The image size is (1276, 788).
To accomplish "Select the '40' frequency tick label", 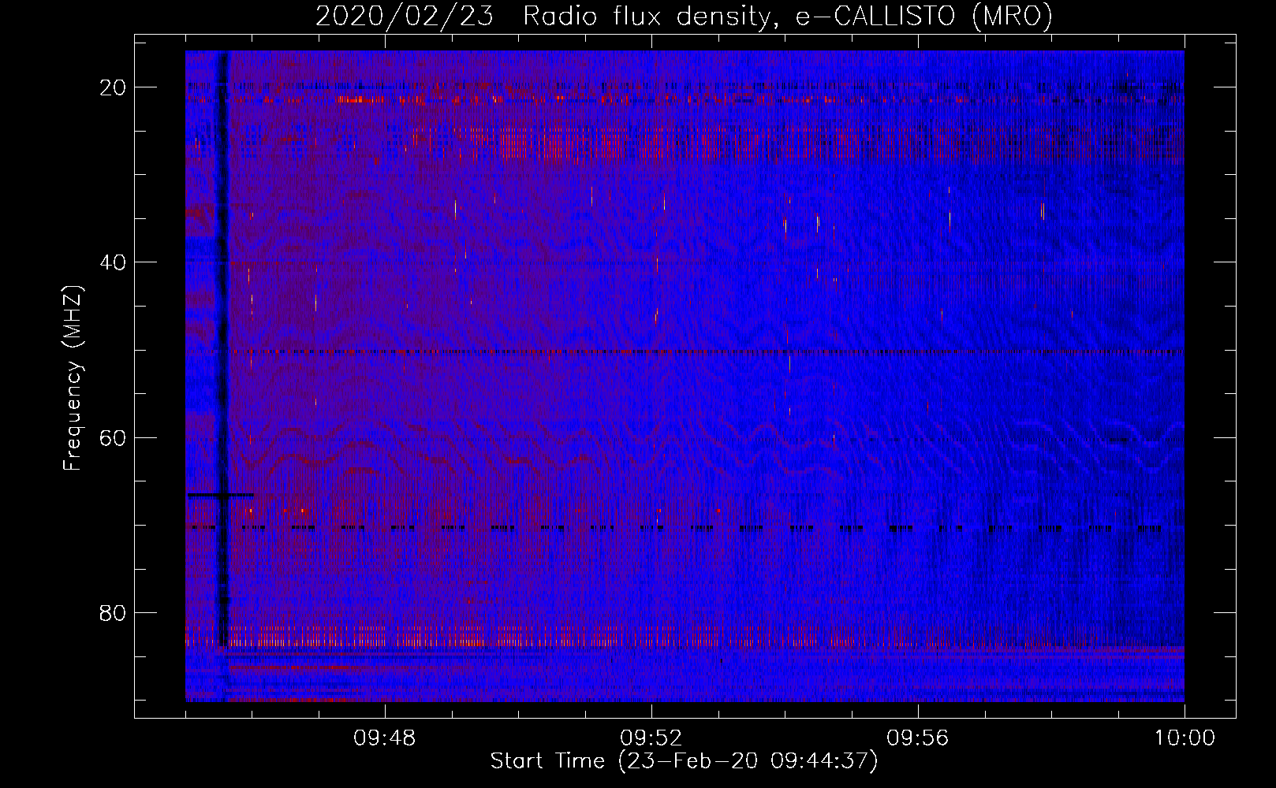I will point(114,262).
